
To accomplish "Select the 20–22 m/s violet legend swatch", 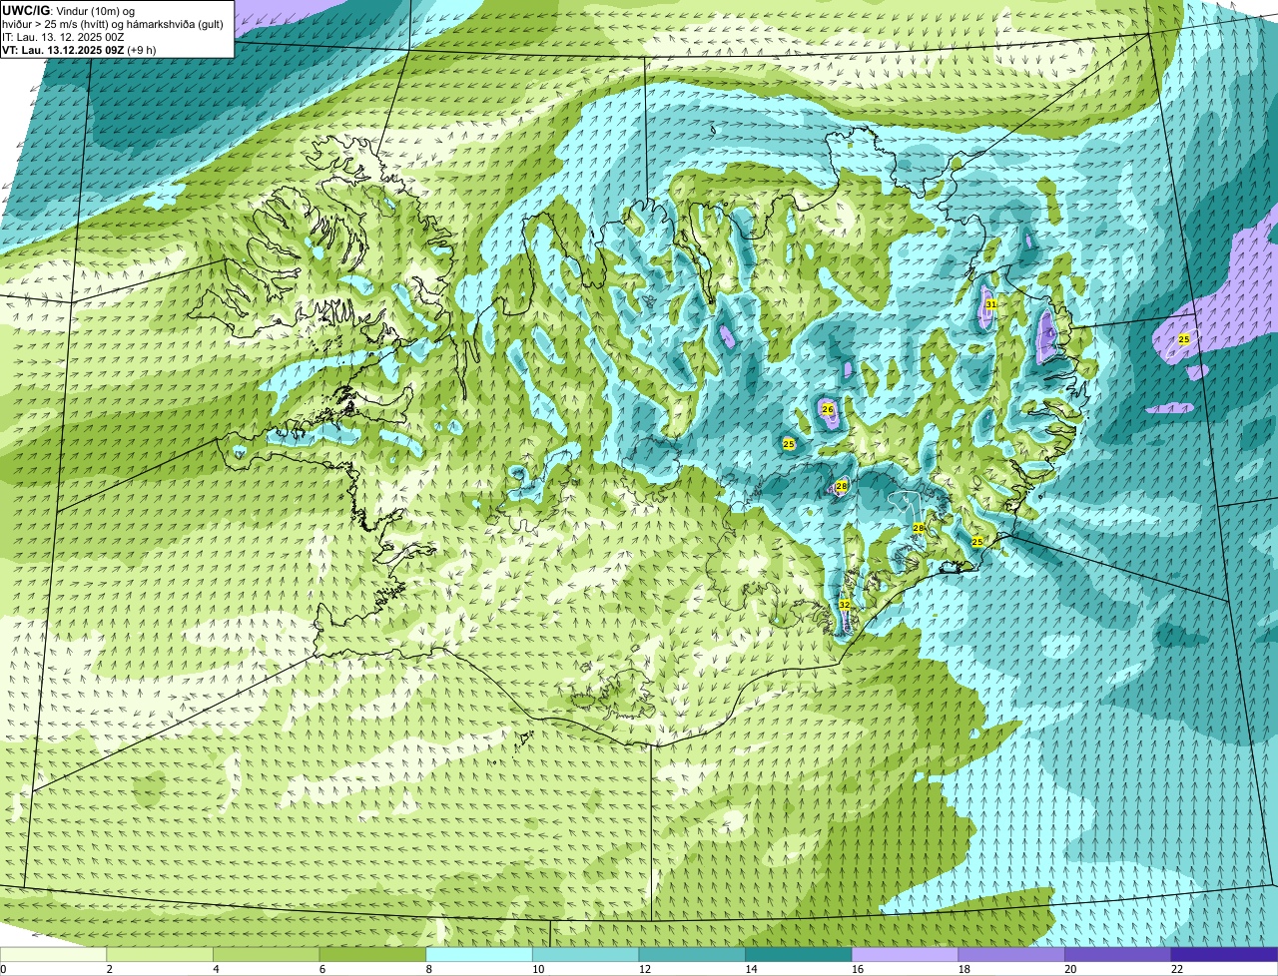I will pyautogui.click(x=1118, y=954).
